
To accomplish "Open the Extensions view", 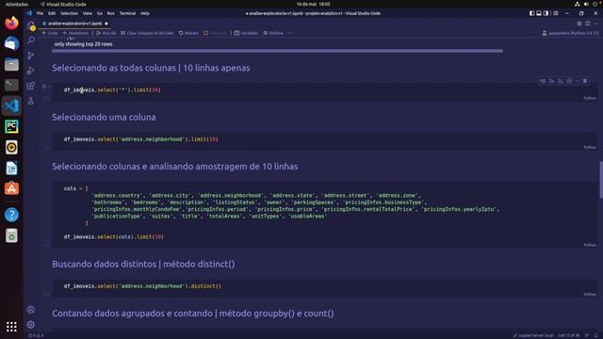I will point(31,86).
